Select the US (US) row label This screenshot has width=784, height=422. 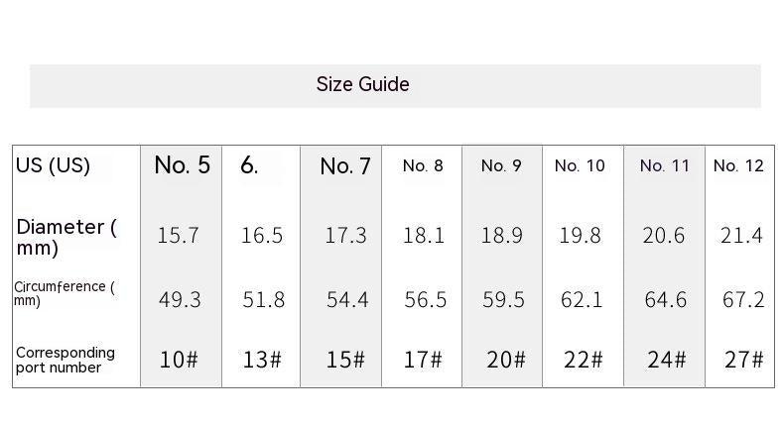click(54, 165)
